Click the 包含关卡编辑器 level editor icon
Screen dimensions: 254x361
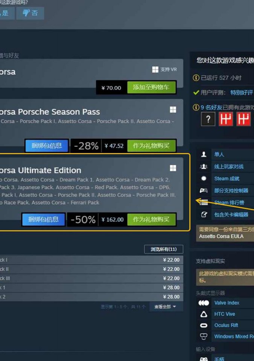point(204,215)
